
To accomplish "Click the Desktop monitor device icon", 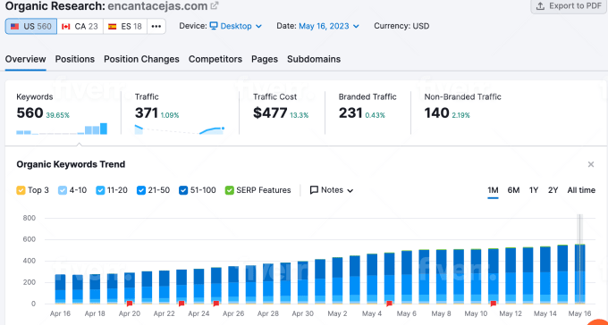I will [214, 26].
